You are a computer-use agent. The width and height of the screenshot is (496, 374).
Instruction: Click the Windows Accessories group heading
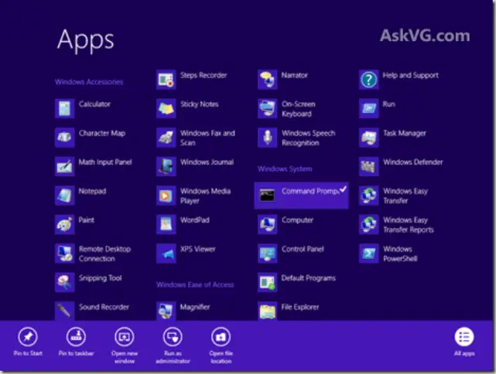(x=89, y=82)
